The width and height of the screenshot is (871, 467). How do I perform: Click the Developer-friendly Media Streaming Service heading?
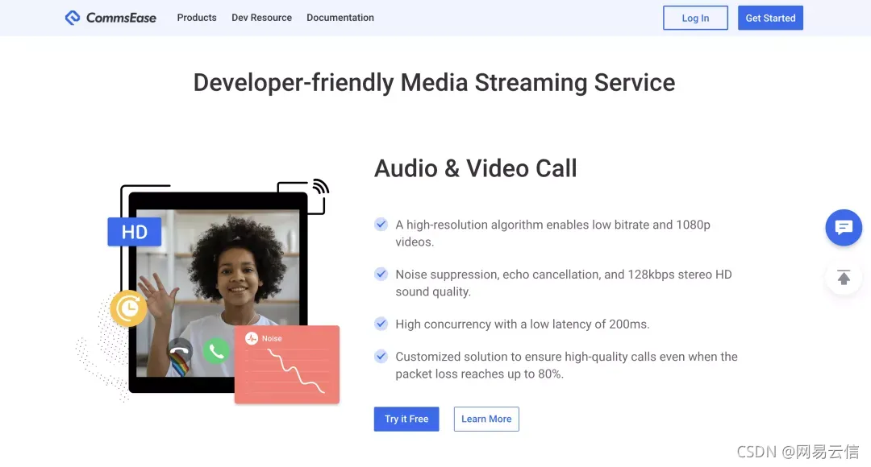(435, 83)
